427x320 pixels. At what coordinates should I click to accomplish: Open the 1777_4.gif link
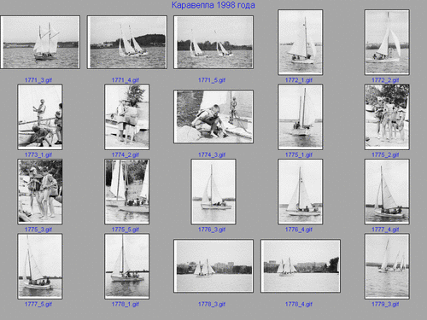(385, 230)
